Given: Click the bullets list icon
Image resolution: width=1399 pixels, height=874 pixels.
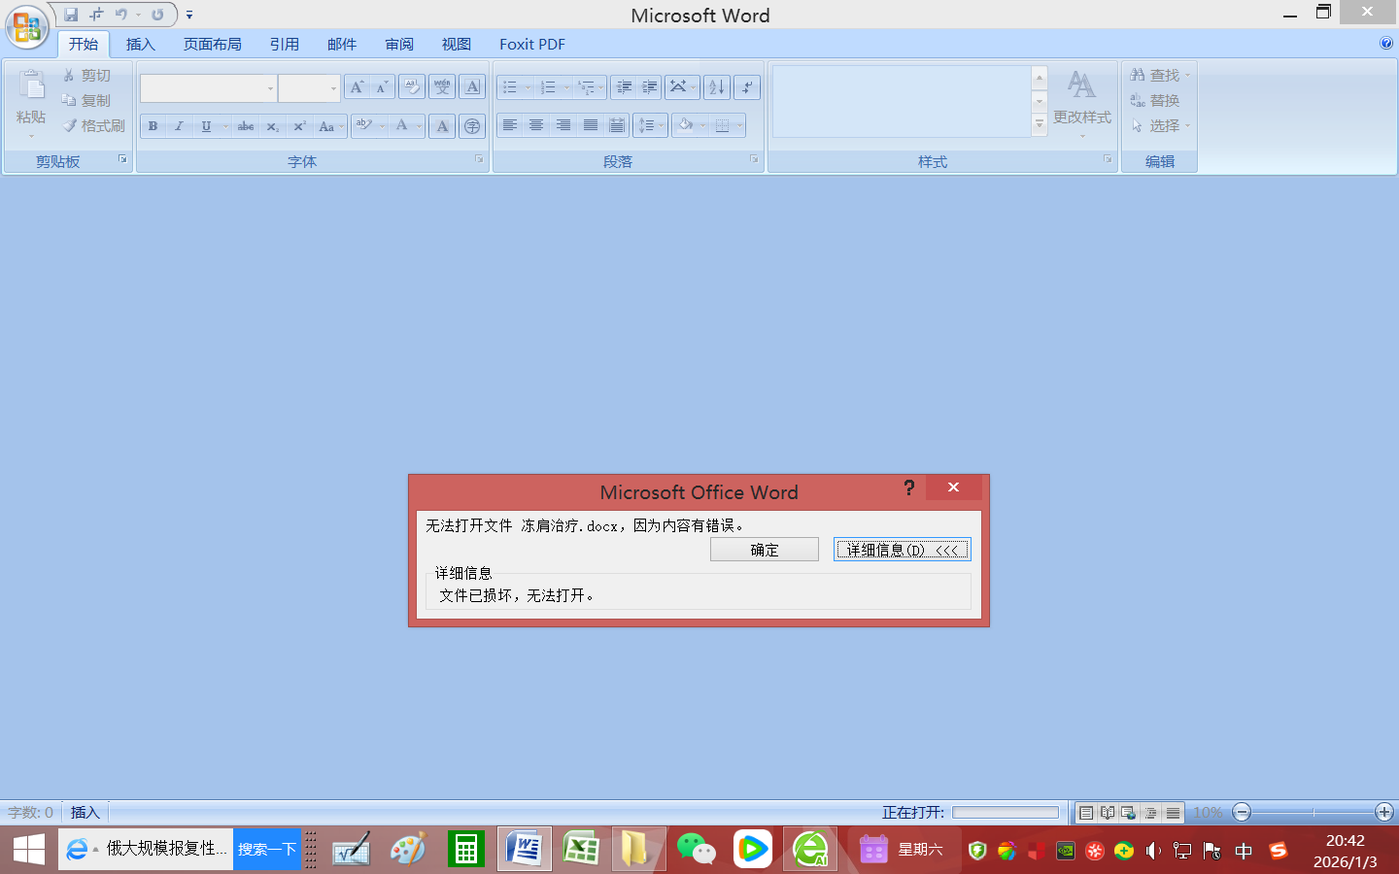Looking at the screenshot, I should 510,87.
